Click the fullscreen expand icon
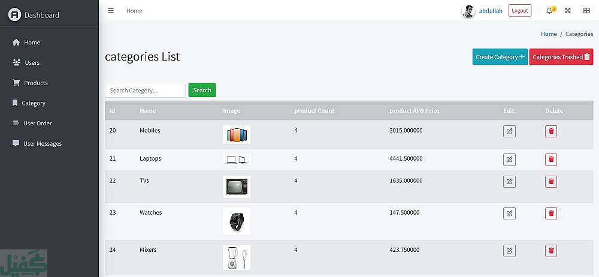The height and width of the screenshot is (277, 599). point(568,11)
